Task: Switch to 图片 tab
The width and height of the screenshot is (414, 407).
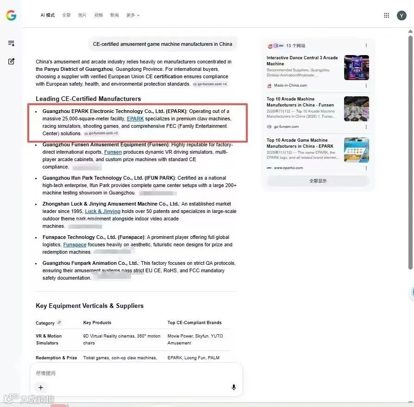Action: click(x=82, y=15)
